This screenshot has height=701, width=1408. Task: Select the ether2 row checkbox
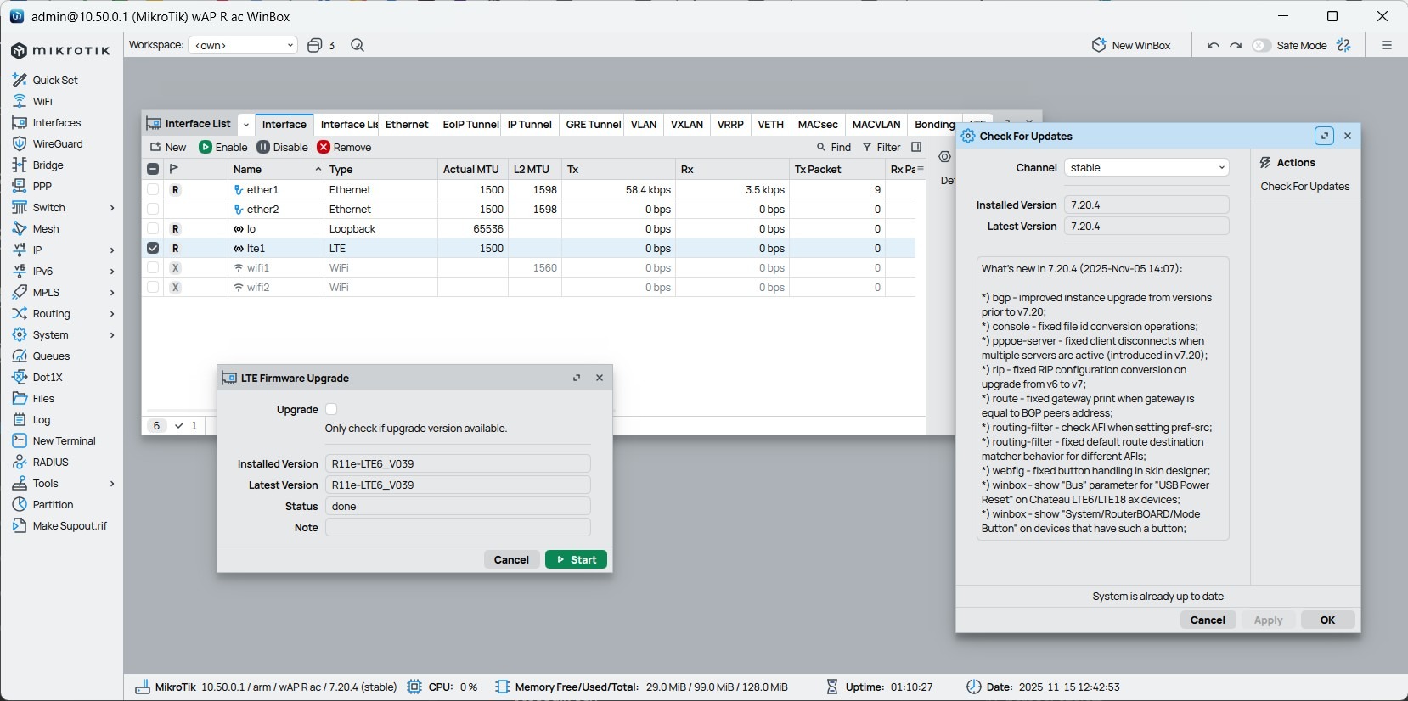pyautogui.click(x=153, y=209)
